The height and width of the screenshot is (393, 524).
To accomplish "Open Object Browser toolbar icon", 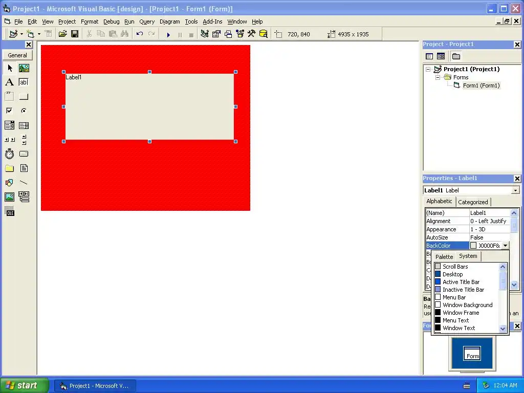I will (240, 34).
